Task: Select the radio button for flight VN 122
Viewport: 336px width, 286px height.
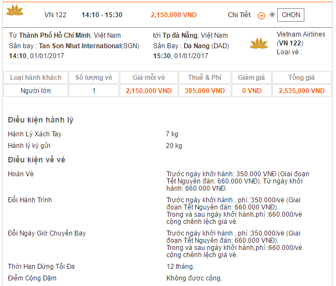Action: 272,14
